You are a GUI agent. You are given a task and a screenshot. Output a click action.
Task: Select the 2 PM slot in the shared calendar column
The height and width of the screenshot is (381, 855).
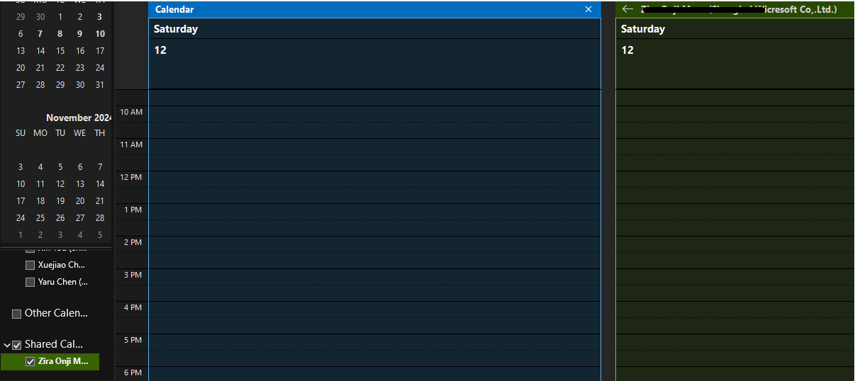[735, 244]
